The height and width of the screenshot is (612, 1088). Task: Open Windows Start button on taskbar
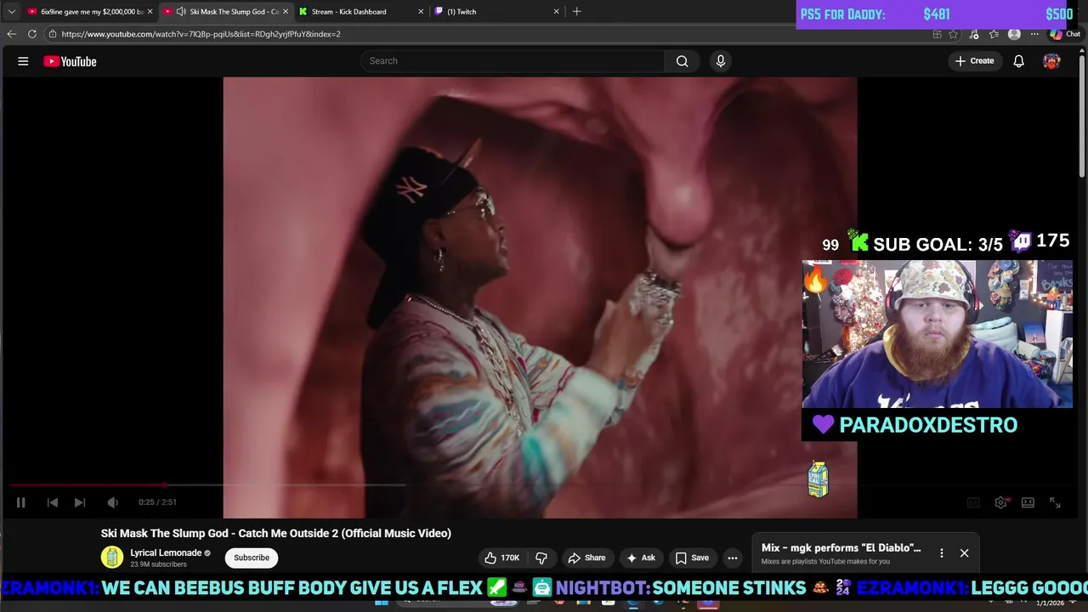(x=382, y=602)
